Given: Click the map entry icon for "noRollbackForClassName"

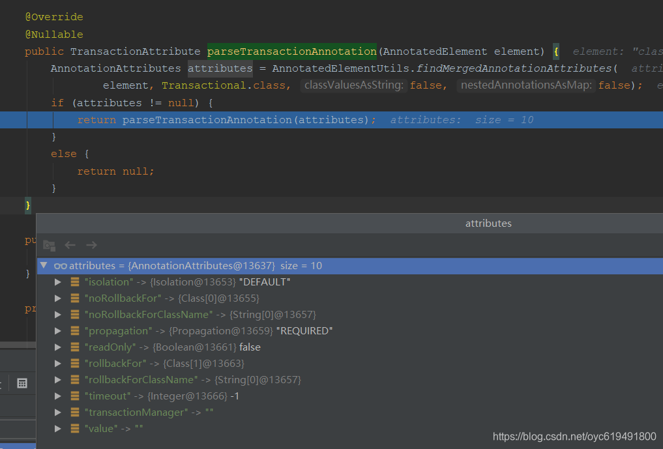Looking at the screenshot, I should point(75,315).
